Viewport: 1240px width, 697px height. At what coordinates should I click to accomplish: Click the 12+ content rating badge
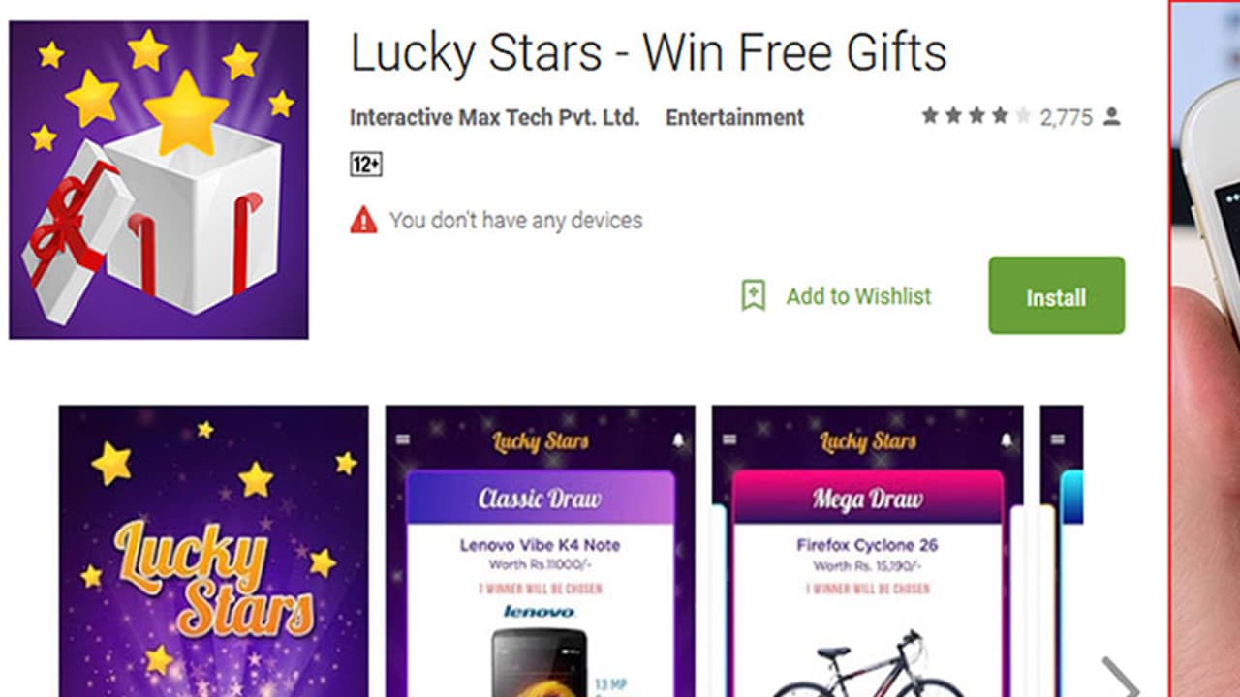[365, 165]
